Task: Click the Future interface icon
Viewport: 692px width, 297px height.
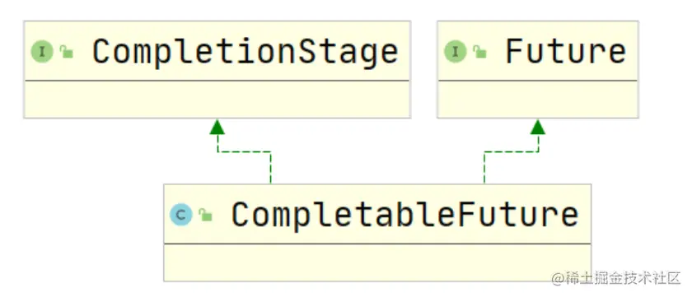Action: click(455, 52)
